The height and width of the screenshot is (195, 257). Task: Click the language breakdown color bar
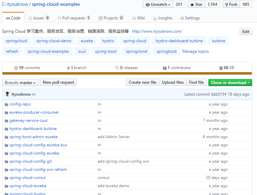(127, 74)
